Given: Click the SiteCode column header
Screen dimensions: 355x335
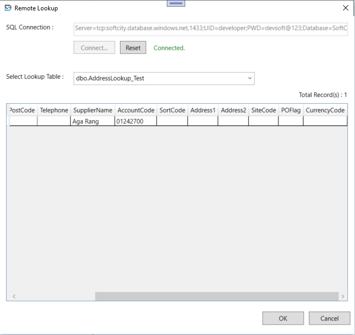Looking at the screenshot, I should click(263, 110).
